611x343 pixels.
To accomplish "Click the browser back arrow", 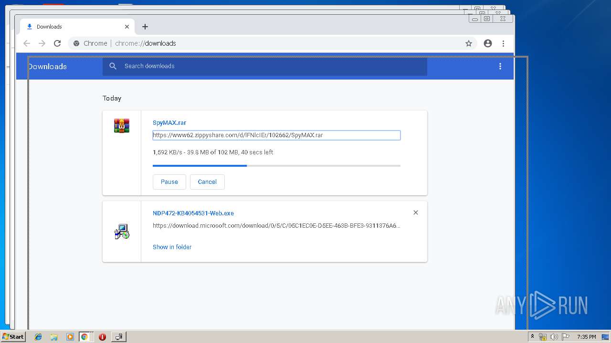I will [27, 43].
